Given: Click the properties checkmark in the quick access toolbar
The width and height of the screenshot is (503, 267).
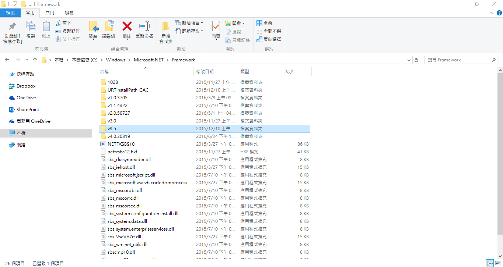Looking at the screenshot, I should point(15,4).
